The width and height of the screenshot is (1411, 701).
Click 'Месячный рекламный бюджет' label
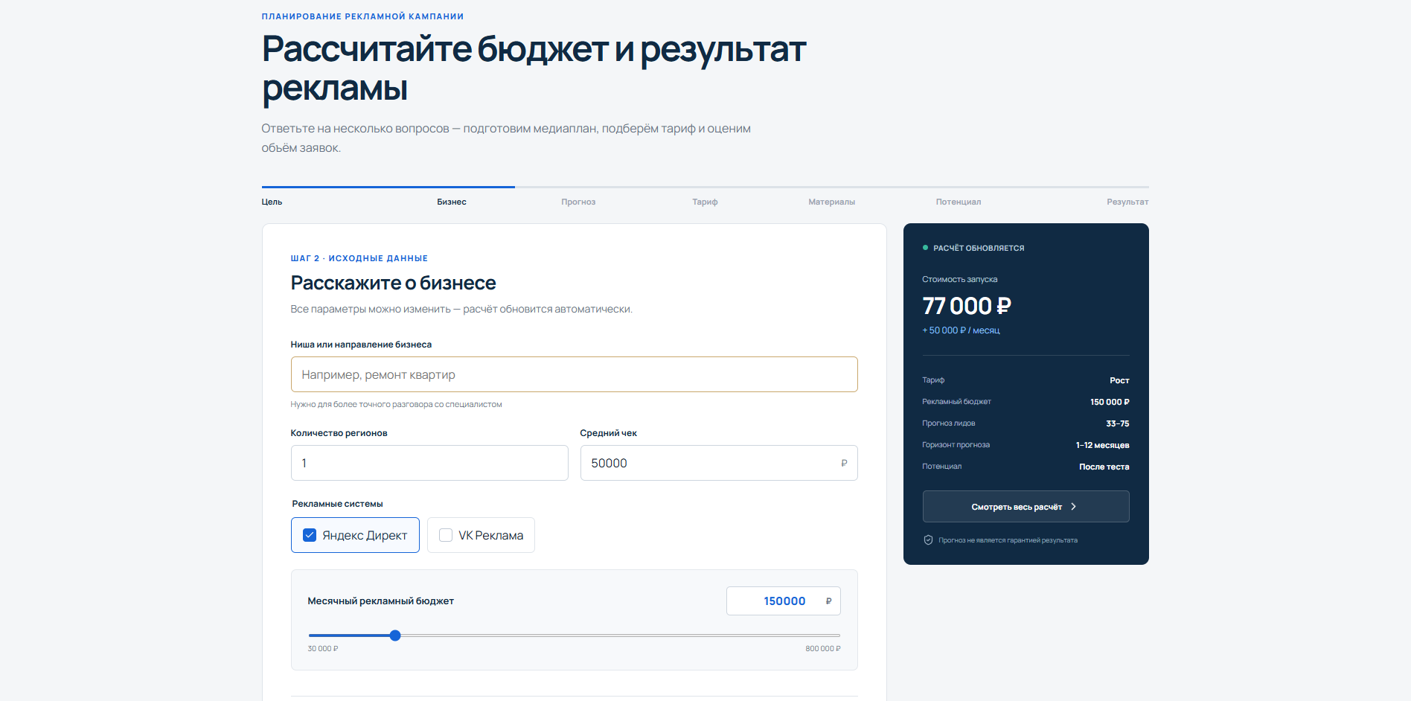(x=380, y=601)
